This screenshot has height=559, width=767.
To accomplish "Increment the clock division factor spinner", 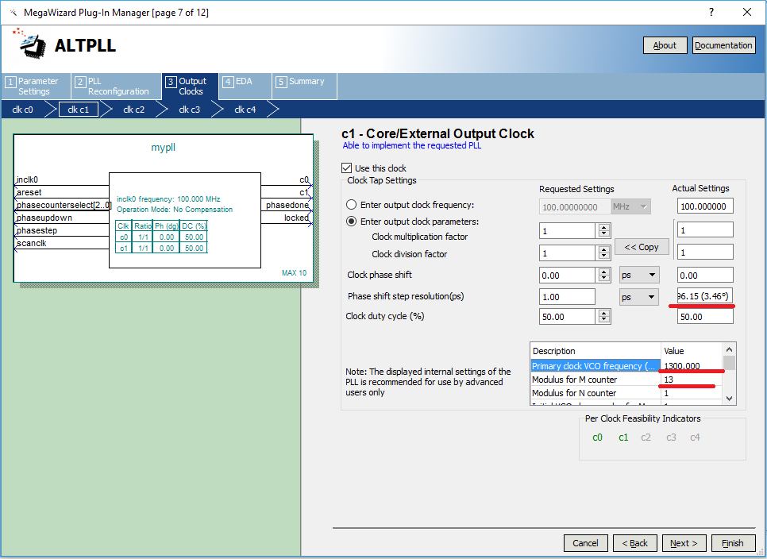I will (x=604, y=249).
